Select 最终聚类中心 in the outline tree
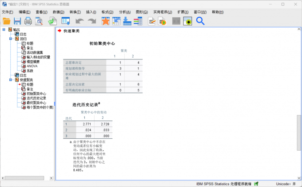Image resolution: width=302 pixels, height=187 pixels. (x=36, y=103)
